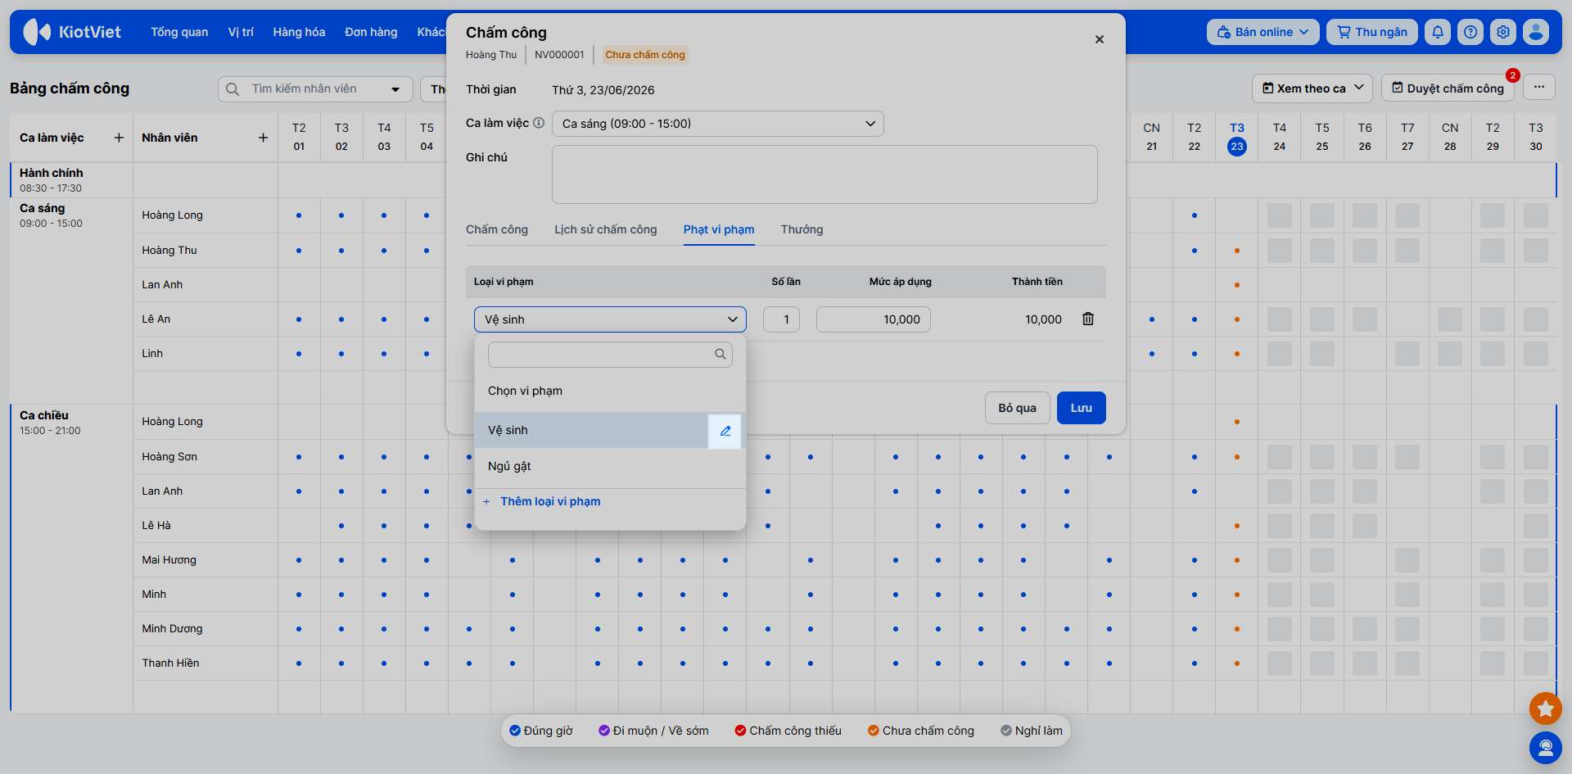Open Đơn hàng menu
Screen dimensions: 1572x774
371,32
